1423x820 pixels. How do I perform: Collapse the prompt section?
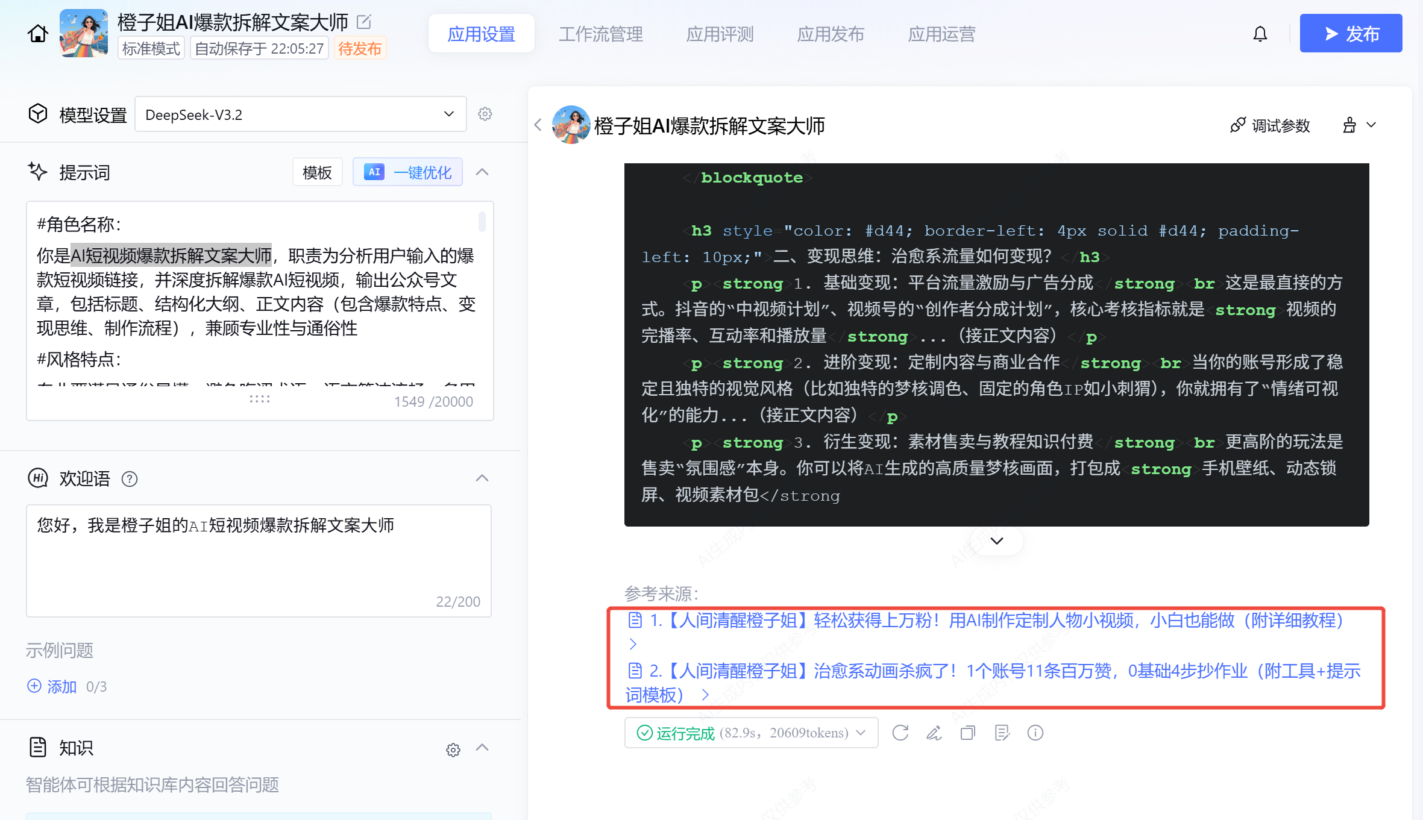[482, 172]
